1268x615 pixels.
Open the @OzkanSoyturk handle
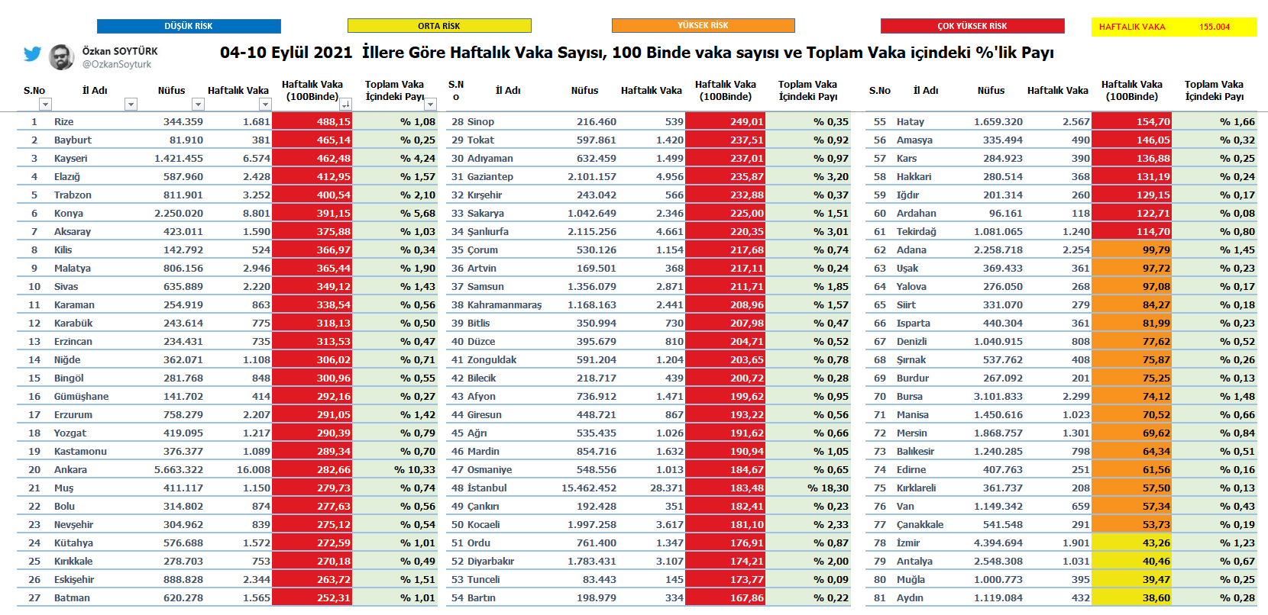point(117,64)
